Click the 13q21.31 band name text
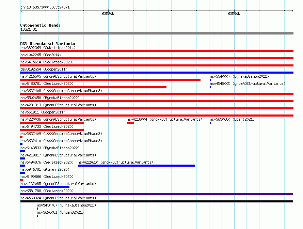Image resolution: width=303 pixels, height=229 pixels. coord(29,29)
